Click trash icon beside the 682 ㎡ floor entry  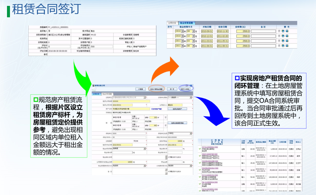coord(165,125)
